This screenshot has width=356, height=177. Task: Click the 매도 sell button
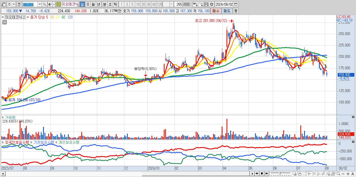[x=227, y=11]
